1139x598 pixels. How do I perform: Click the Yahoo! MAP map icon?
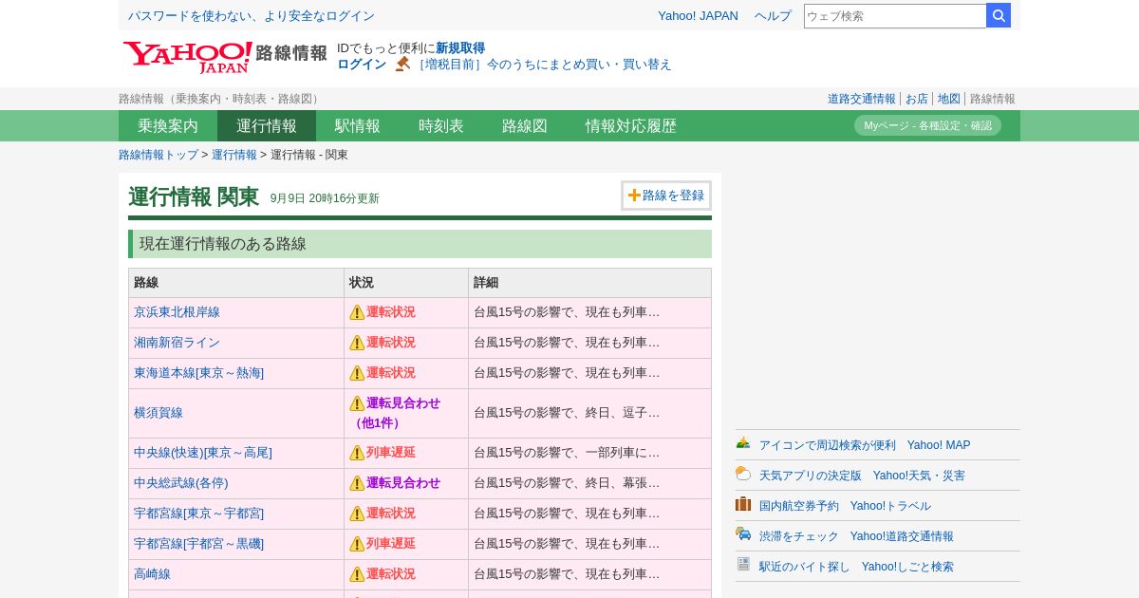(x=743, y=443)
